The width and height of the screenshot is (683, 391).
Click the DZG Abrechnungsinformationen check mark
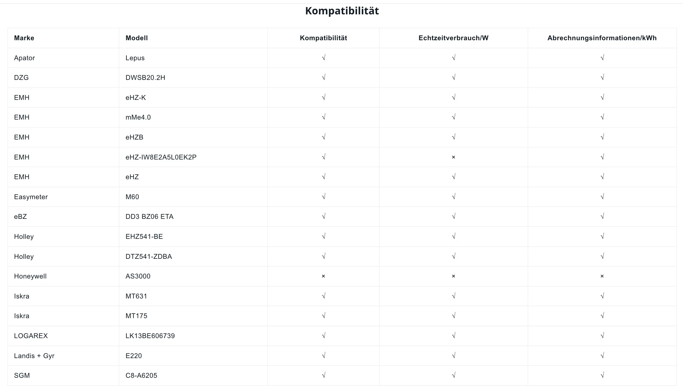click(602, 77)
